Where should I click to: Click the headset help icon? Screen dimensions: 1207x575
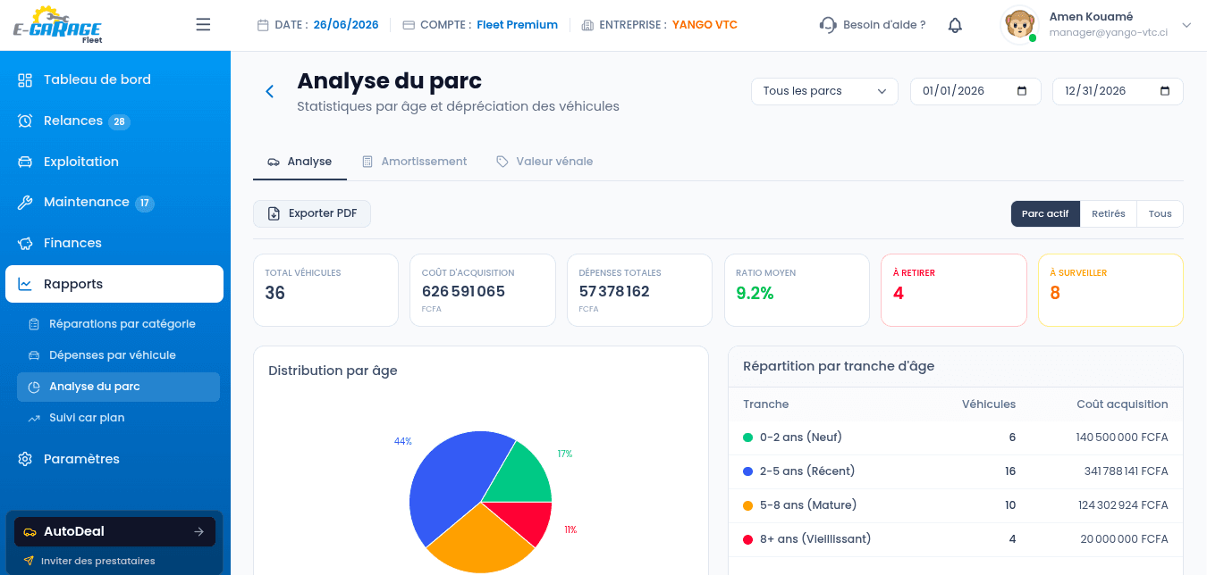(x=828, y=25)
